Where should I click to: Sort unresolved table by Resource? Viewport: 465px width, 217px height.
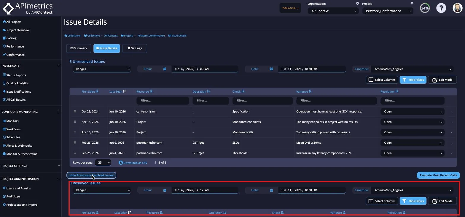click(144, 91)
